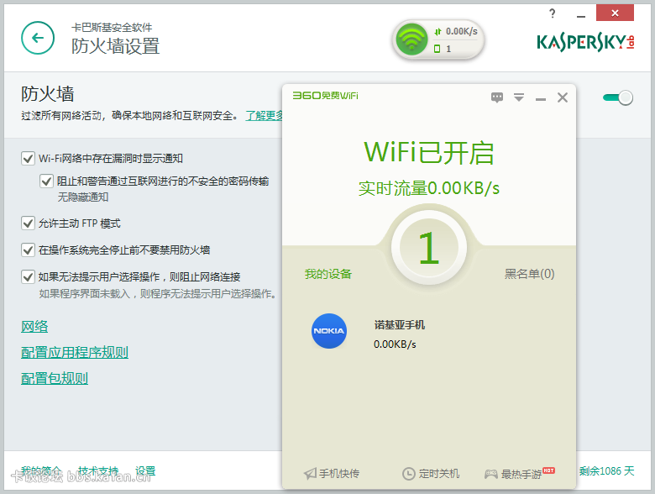The height and width of the screenshot is (494, 655).
Task: Open 定时关机 scheduled shutdown
Action: pos(431,474)
